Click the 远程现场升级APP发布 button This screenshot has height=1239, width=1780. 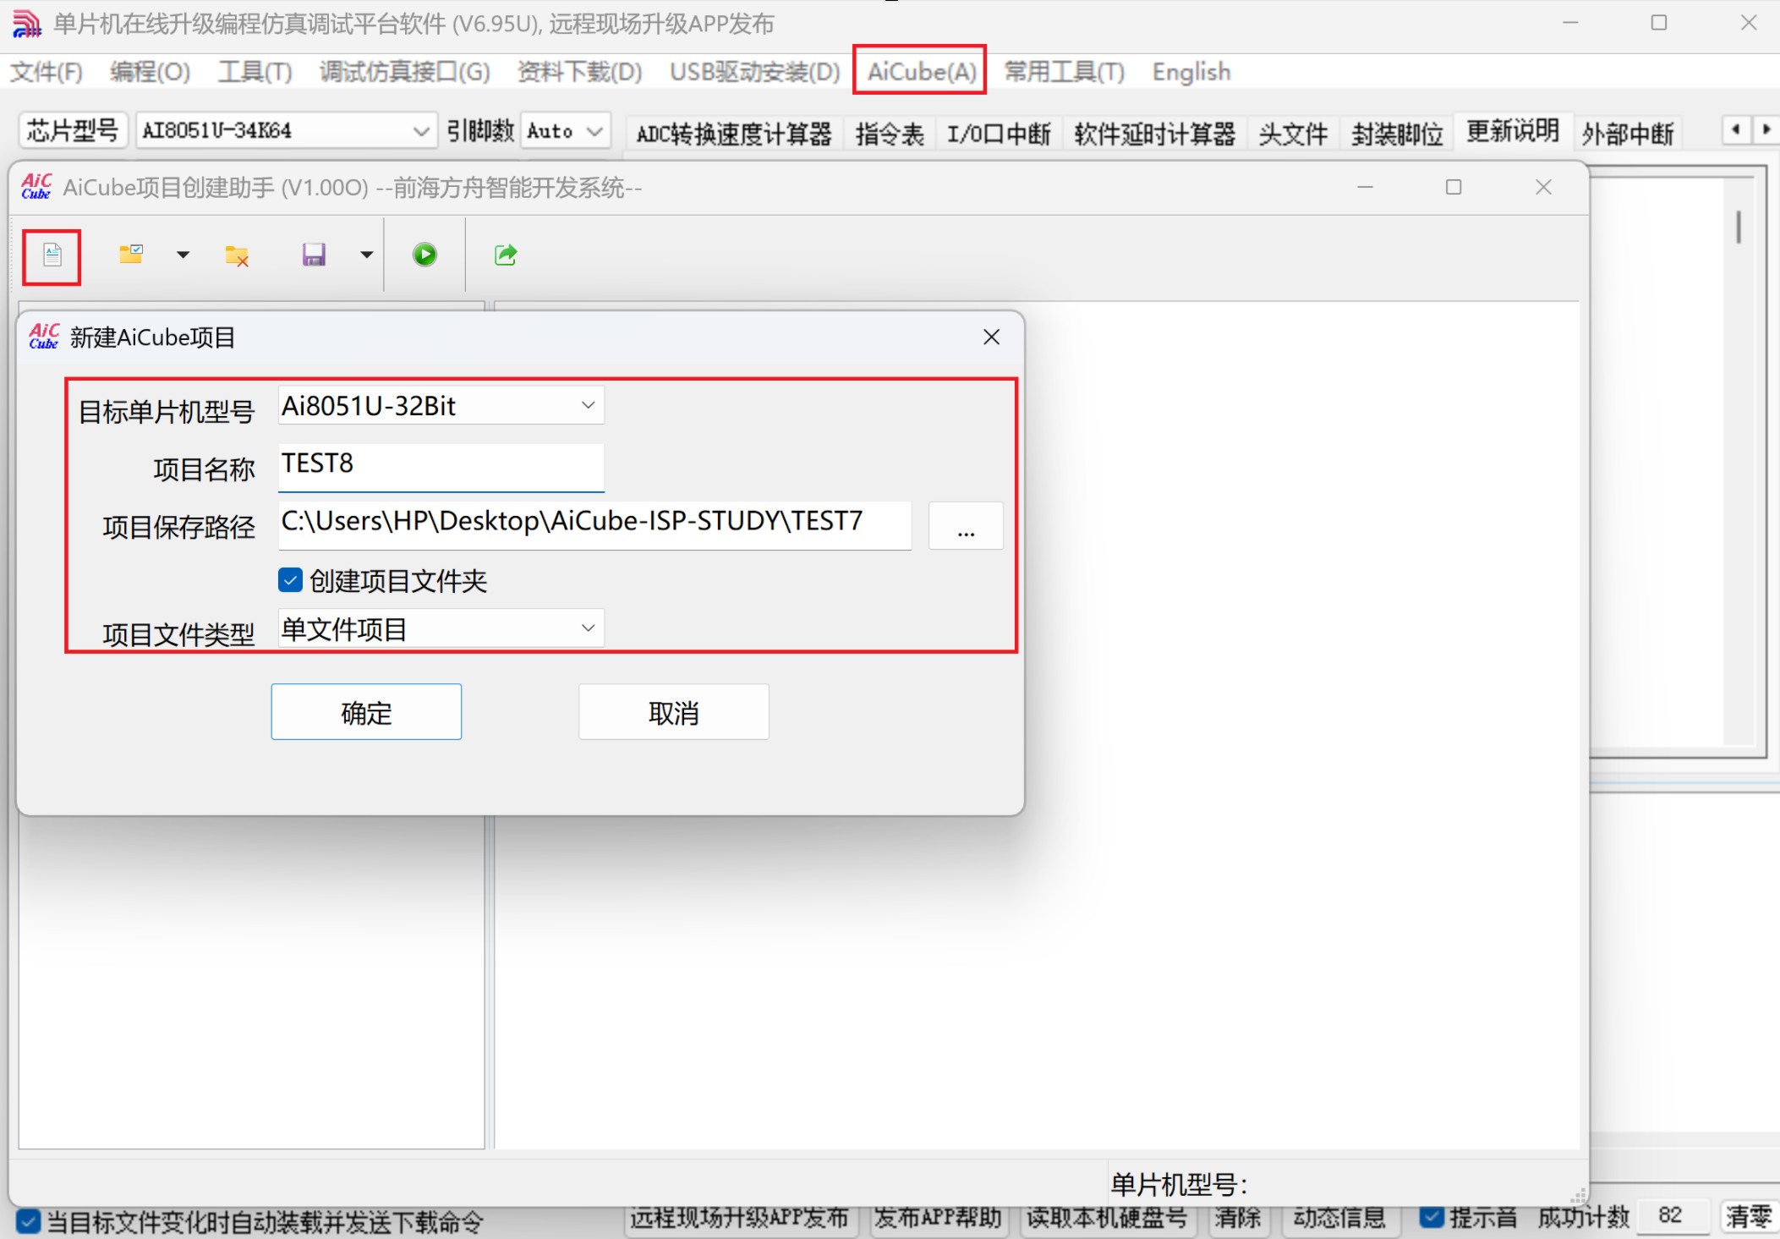point(739,1218)
